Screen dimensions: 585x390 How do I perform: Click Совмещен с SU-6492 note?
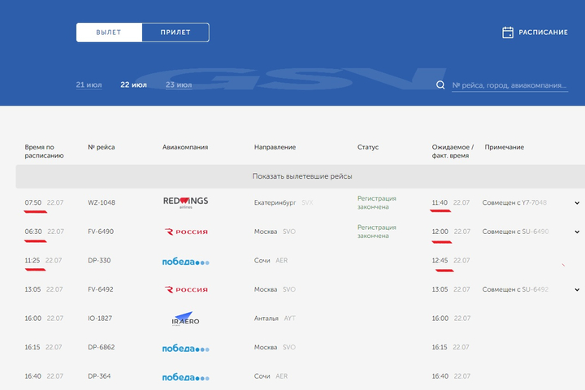point(516,289)
